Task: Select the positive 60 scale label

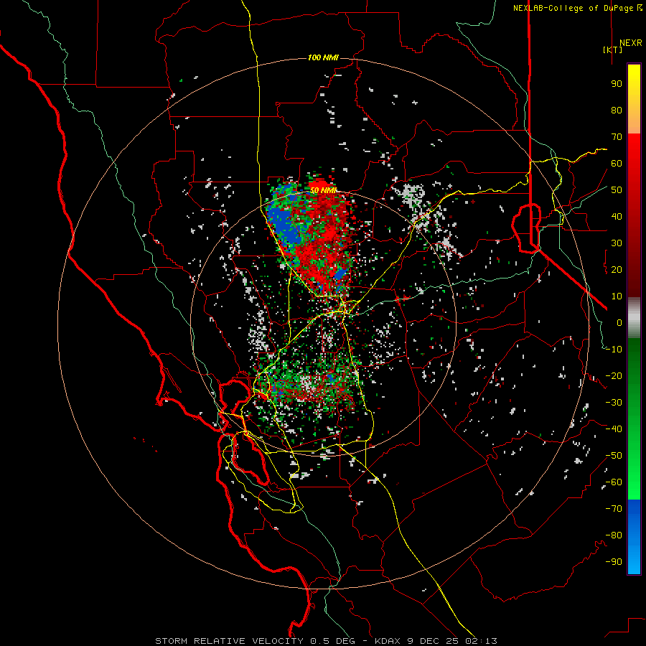Action: tap(617, 164)
